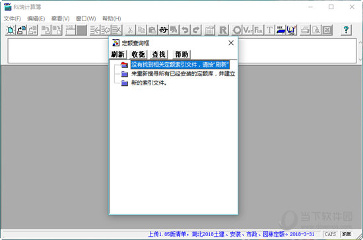Click the delete-row lines X icon

click(117, 30)
